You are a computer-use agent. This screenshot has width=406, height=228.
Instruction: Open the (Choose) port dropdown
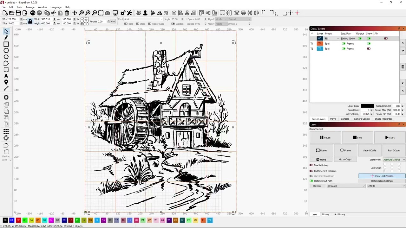coord(346,186)
